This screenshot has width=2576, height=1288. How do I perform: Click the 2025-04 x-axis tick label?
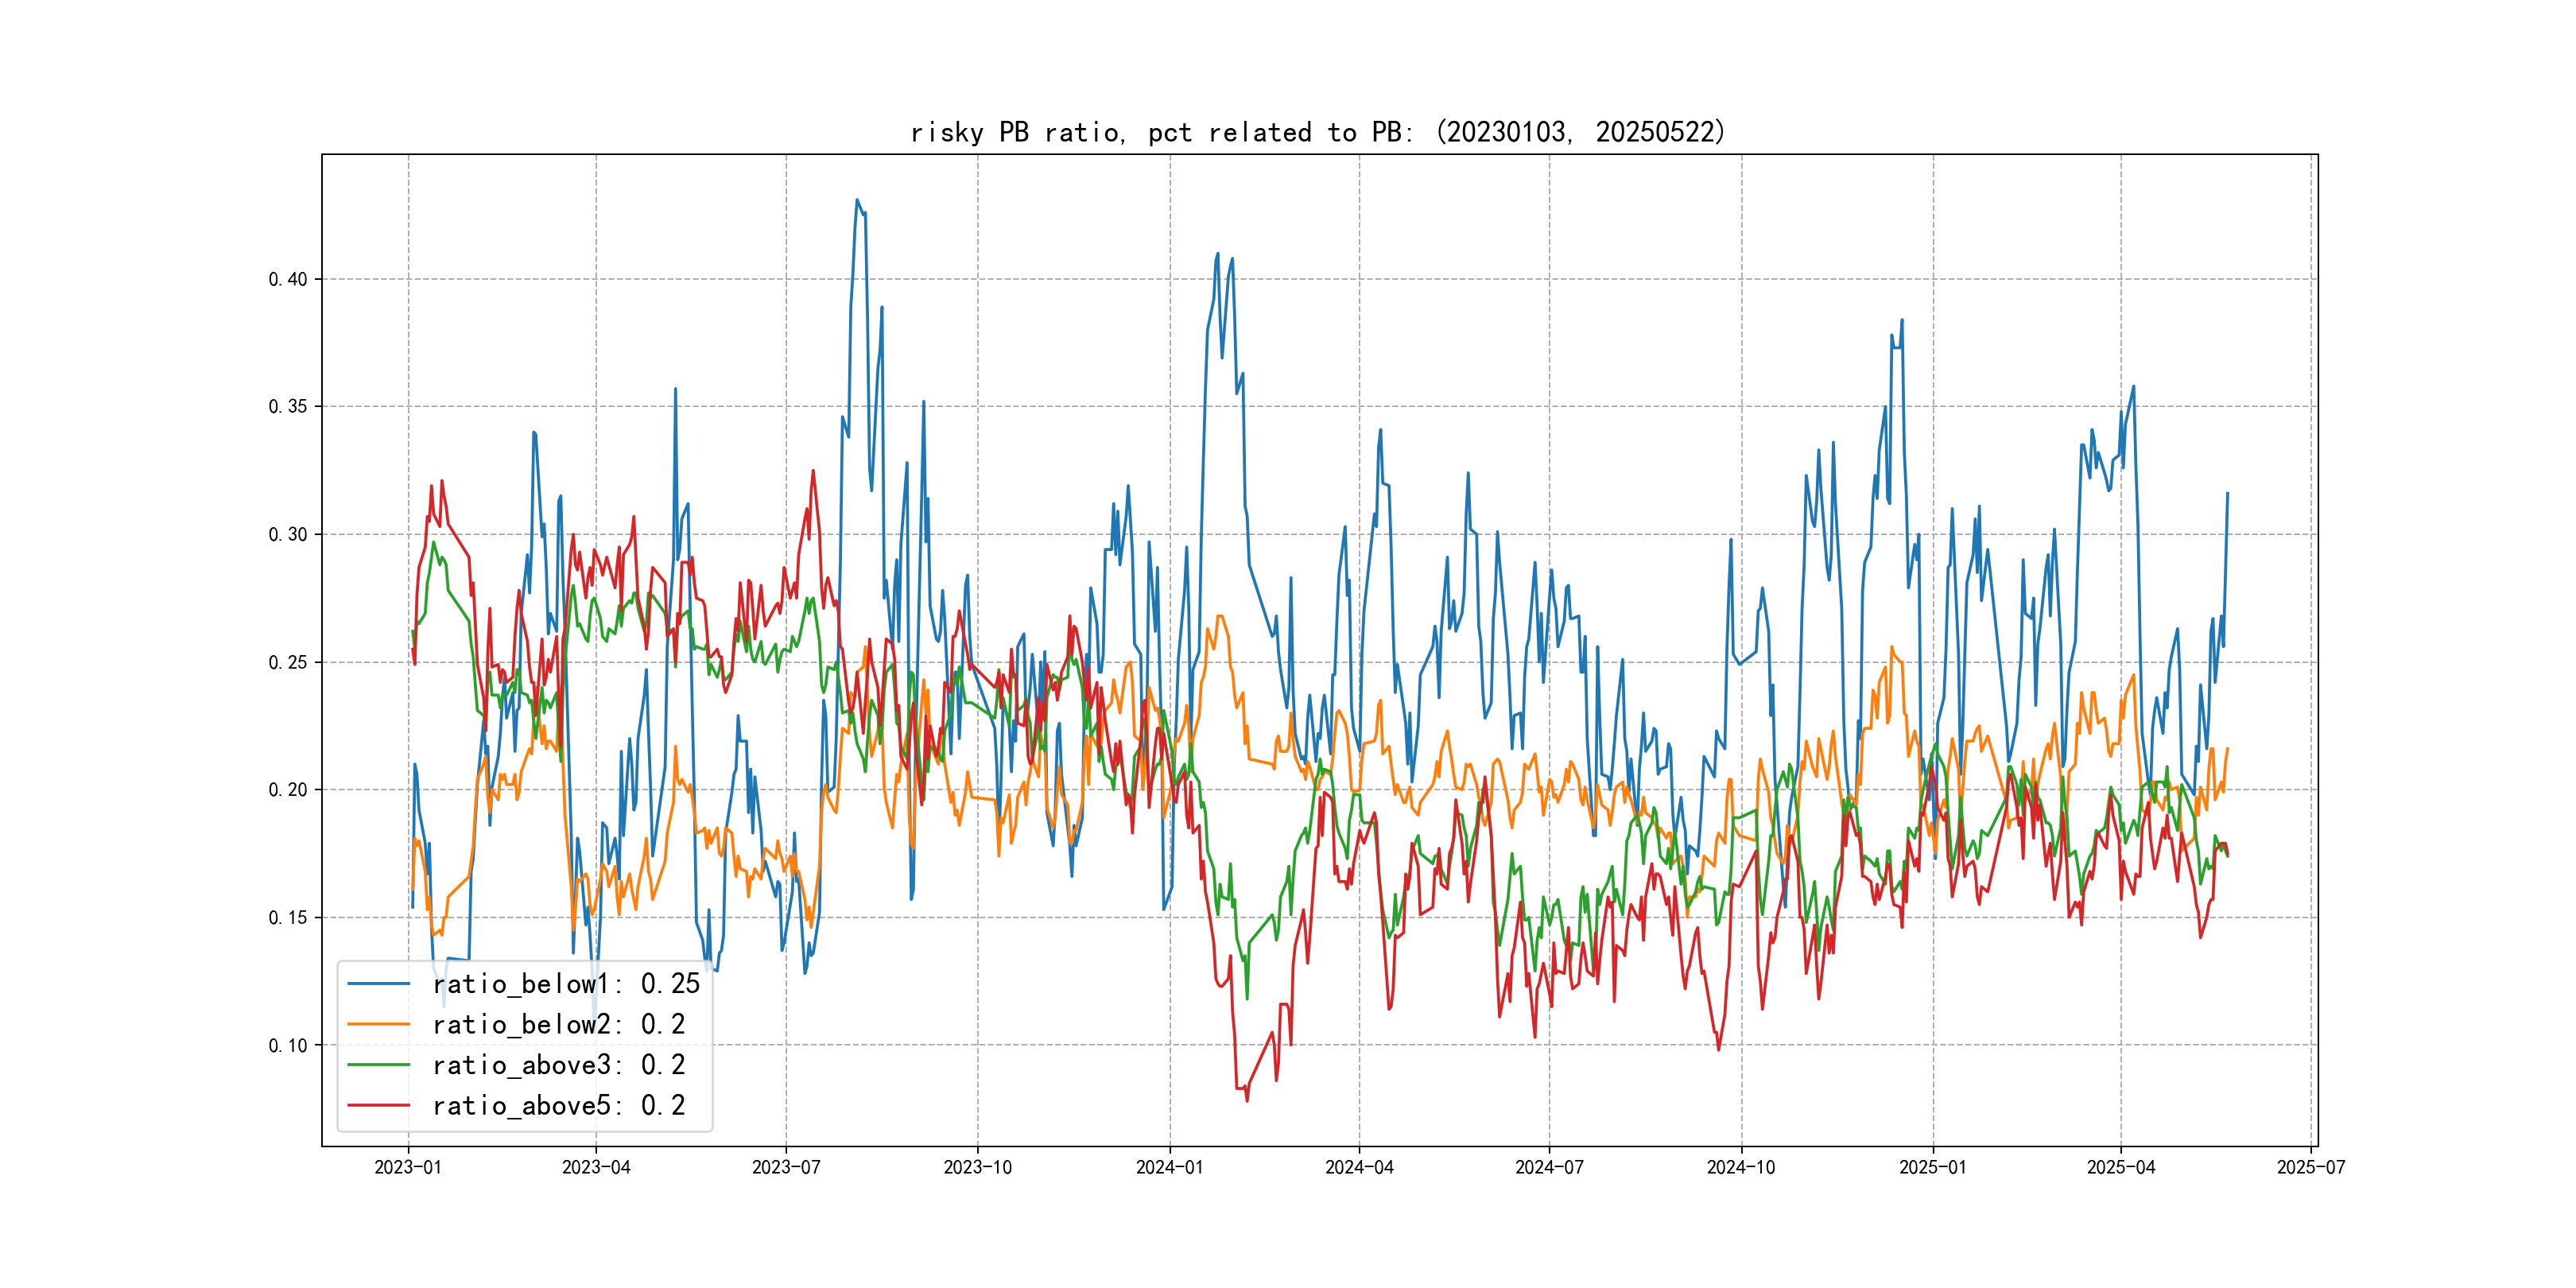[x=2121, y=1168]
